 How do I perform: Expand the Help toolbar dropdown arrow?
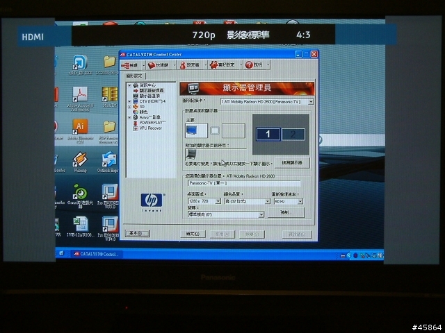(x=268, y=65)
